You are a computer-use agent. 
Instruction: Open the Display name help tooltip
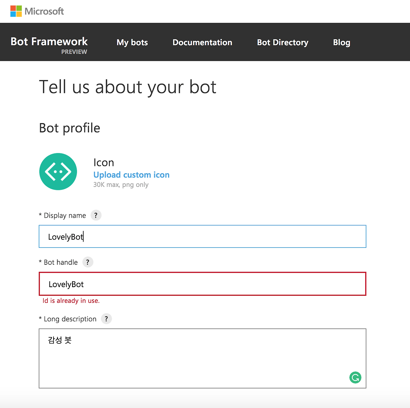point(96,215)
